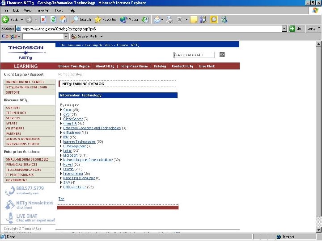Click the Search our catalog field
The width and height of the screenshot is (322, 241).
click(194, 55)
